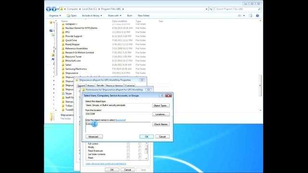Click the RhinoSoft.com folder icon

pos(63,61)
